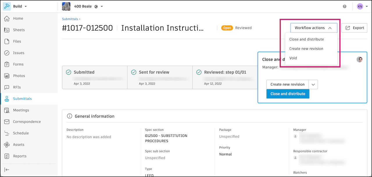Choose Close and distribute menu option

pyautogui.click(x=306, y=39)
